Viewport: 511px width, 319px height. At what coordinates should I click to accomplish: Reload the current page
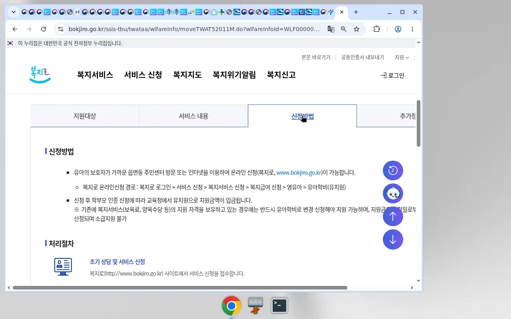click(x=44, y=29)
